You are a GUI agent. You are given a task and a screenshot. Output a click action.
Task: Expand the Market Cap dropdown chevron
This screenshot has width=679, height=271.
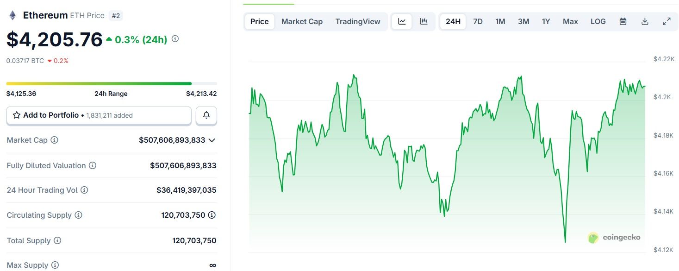click(212, 140)
